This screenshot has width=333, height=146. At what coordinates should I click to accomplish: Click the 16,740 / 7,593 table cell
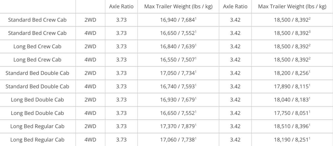point(178,87)
